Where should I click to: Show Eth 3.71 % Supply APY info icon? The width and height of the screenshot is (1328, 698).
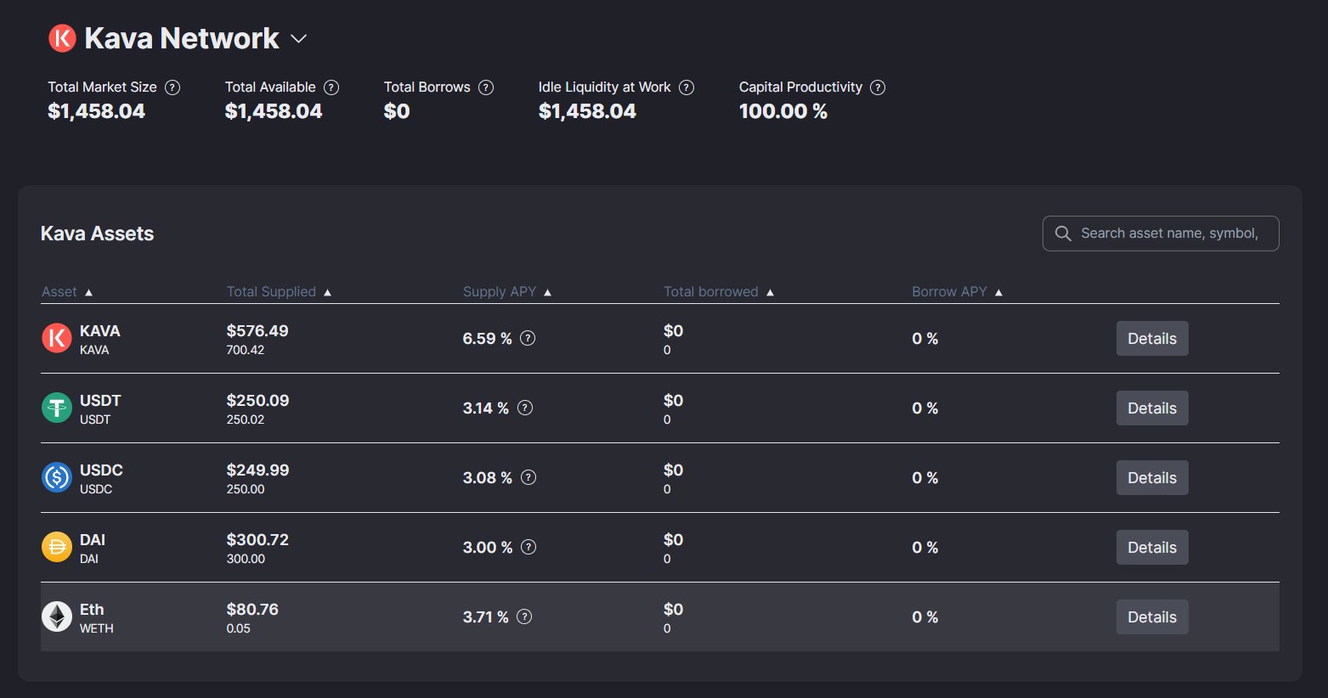pos(524,616)
